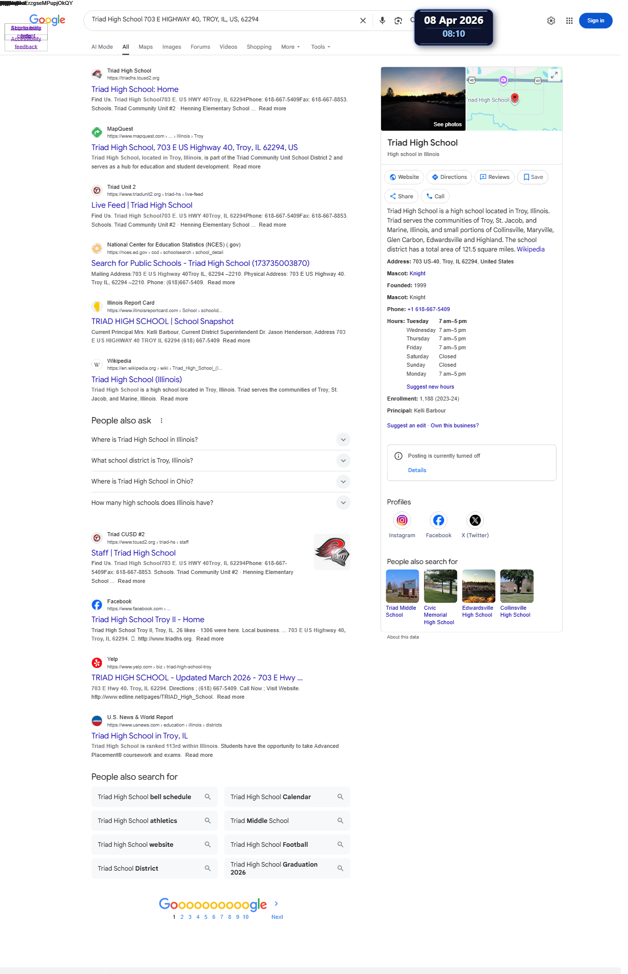Switch to the Maps tab
The height and width of the screenshot is (974, 628).
146,47
